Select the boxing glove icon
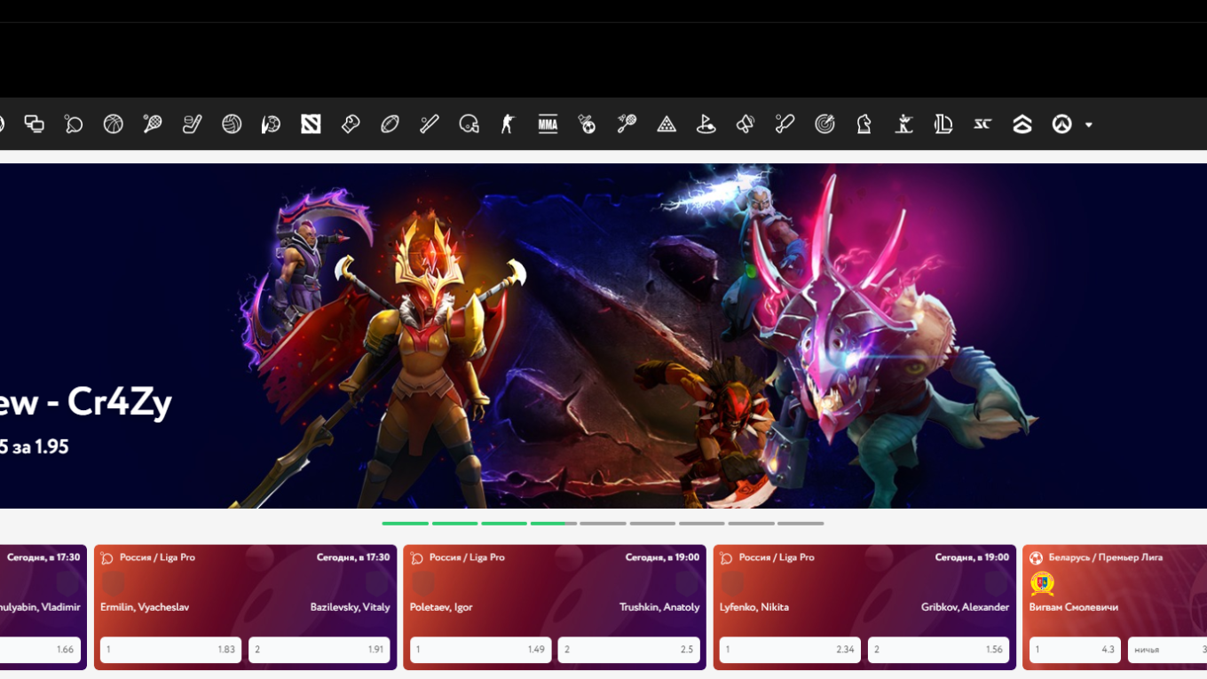 (x=350, y=124)
